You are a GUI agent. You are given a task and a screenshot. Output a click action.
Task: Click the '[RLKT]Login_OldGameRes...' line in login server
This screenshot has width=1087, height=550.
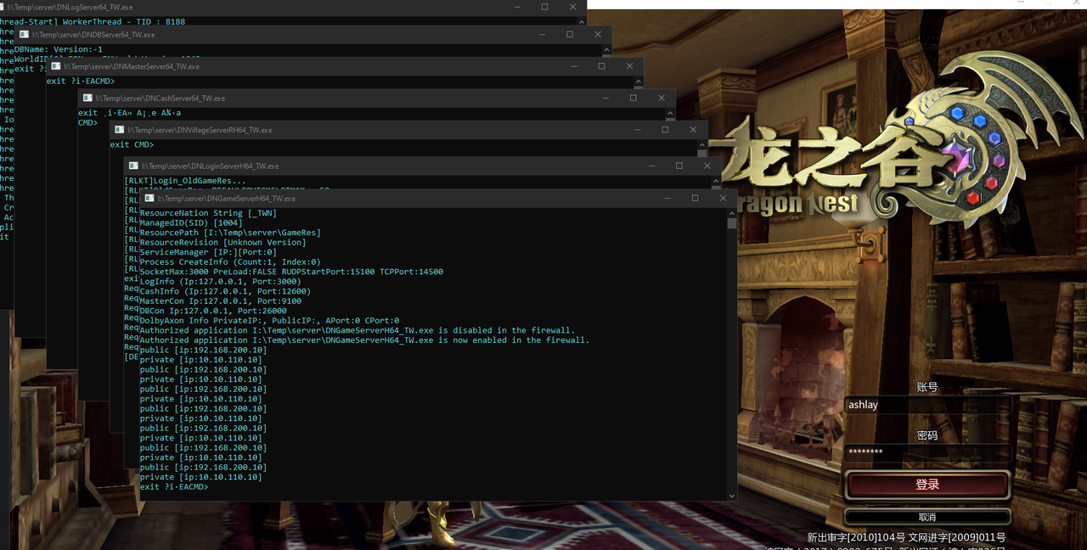185,181
